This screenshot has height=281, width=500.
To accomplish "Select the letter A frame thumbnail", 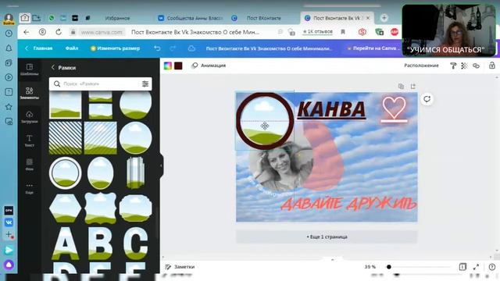I will click(x=66, y=243).
